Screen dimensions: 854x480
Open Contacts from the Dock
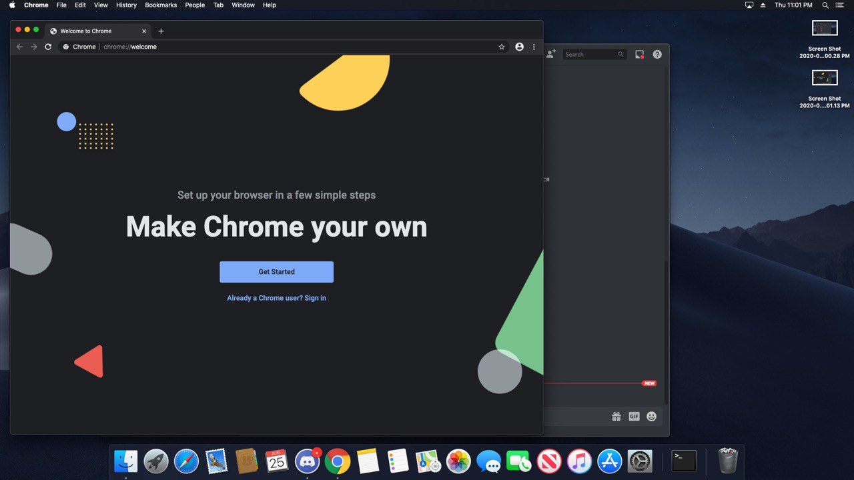247,461
